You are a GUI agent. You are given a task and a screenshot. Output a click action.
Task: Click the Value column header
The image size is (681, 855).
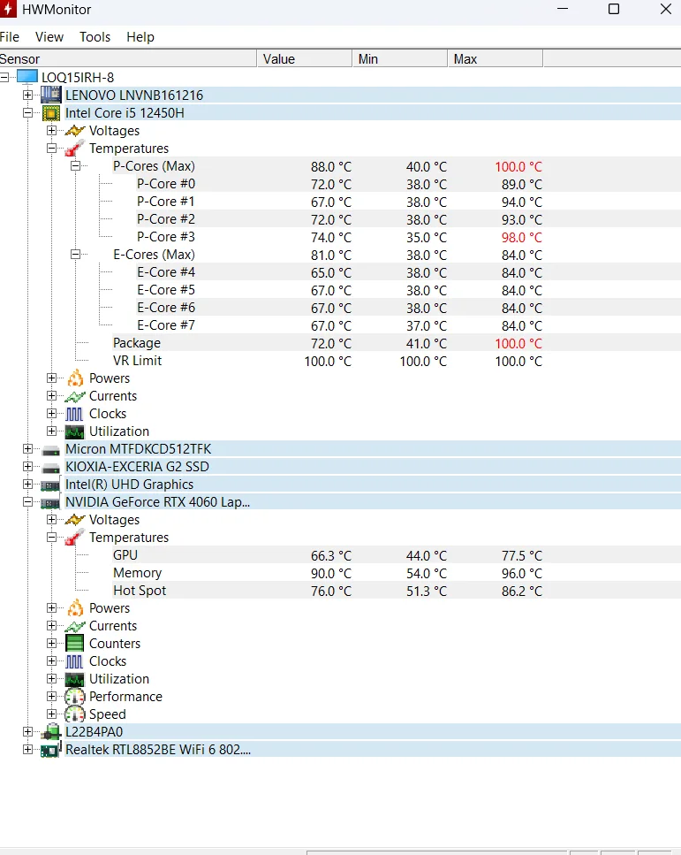point(304,58)
